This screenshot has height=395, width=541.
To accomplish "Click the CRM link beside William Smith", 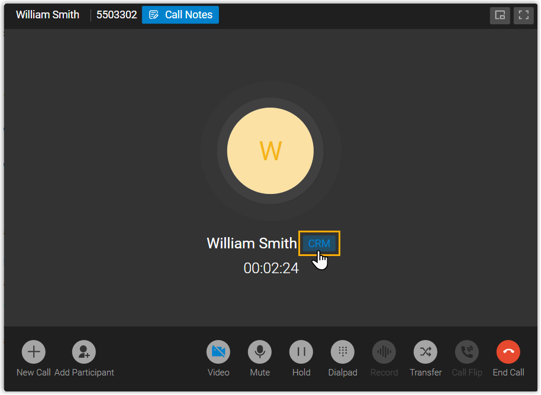I will click(x=319, y=243).
